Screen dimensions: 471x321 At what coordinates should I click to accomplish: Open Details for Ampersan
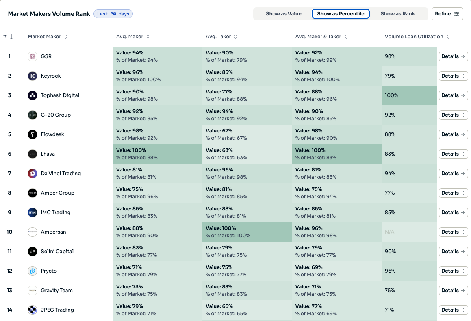[453, 232]
